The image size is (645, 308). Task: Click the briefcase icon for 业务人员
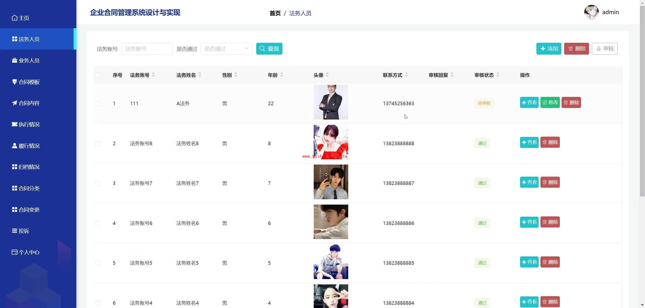click(15, 60)
